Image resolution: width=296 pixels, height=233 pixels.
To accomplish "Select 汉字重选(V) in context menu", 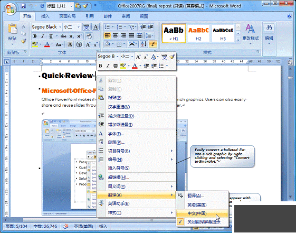I will click(136, 107).
